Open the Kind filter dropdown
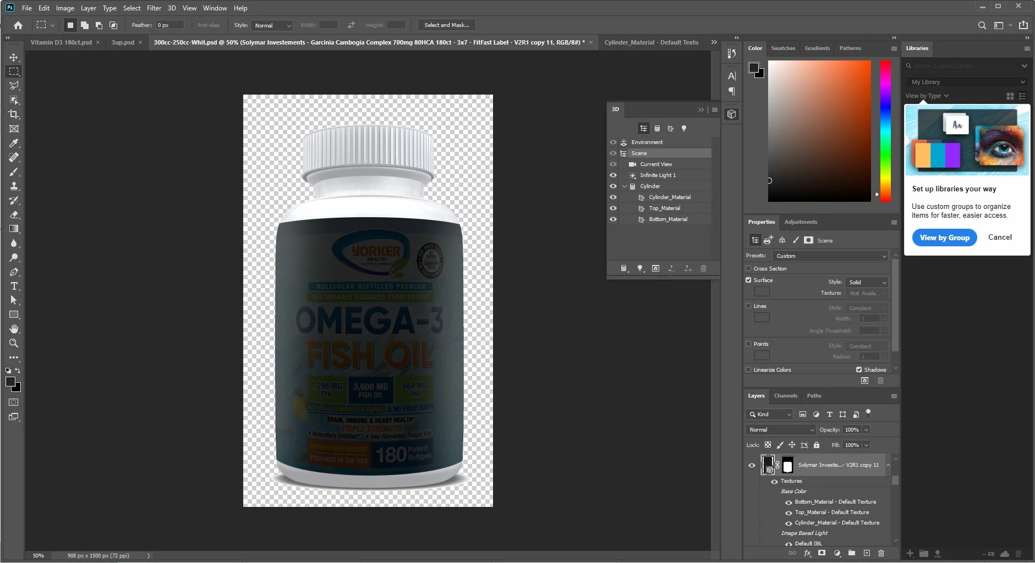This screenshot has width=1035, height=563. (769, 415)
